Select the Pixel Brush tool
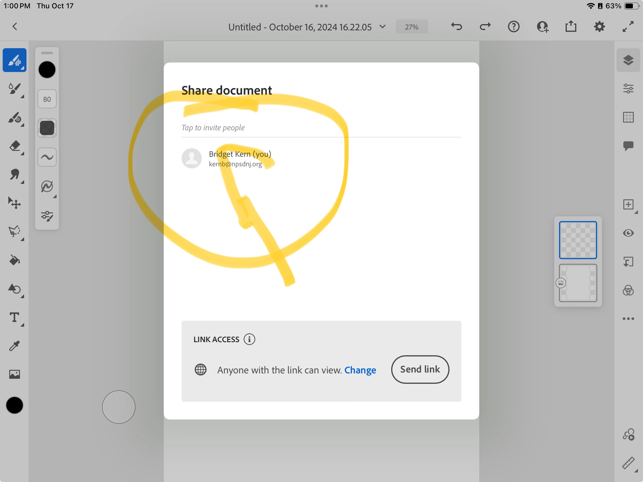 tap(14, 60)
